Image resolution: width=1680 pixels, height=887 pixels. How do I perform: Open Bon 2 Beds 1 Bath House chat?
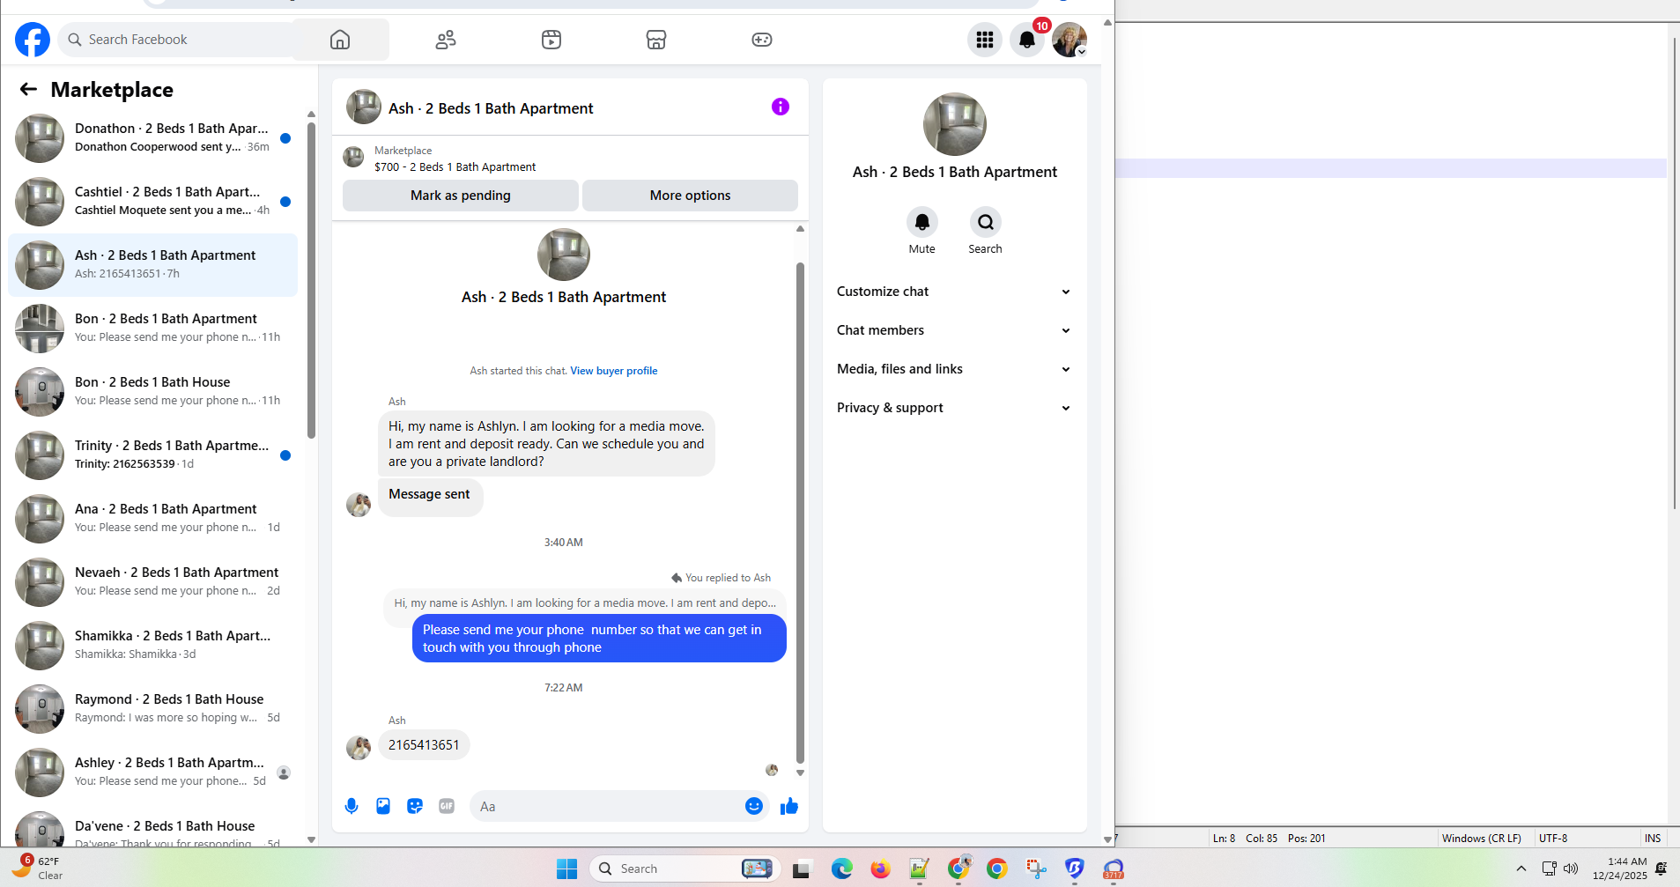(153, 392)
